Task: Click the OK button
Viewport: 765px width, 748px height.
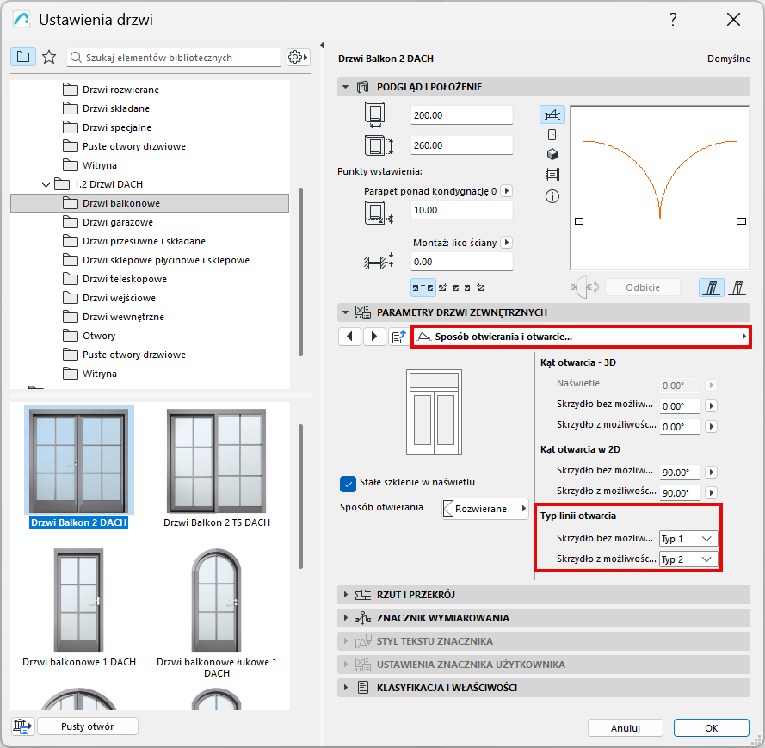Action: [711, 727]
